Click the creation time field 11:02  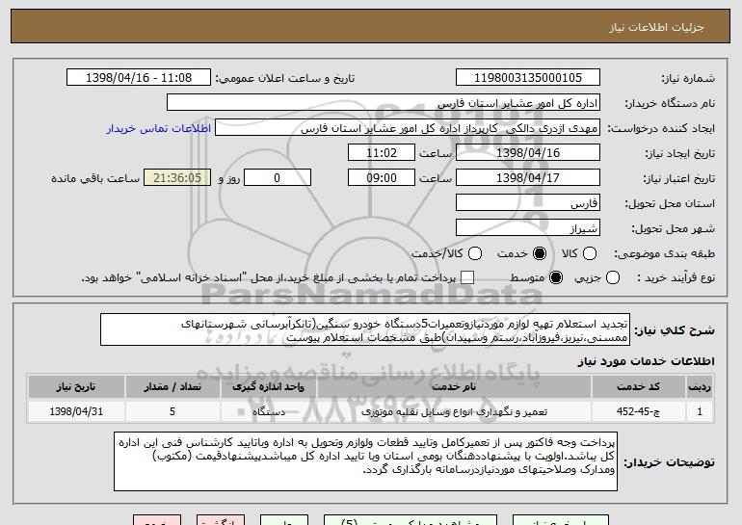pos(382,153)
